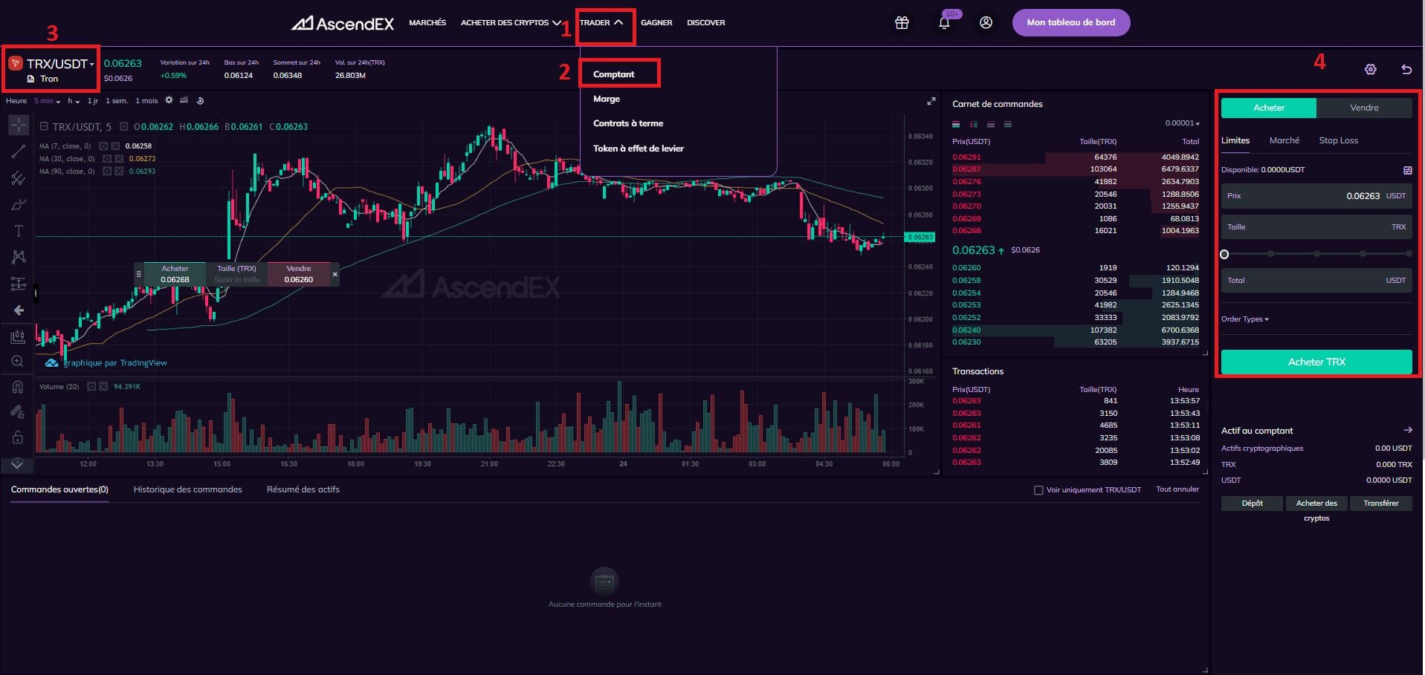Screen dimensions: 1425x675
Task: Open Actif au comptant arrow
Action: [x=1407, y=430]
